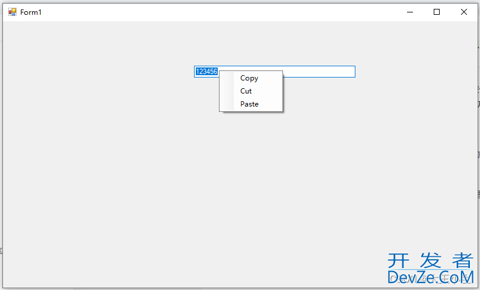Click the icon margin beside the Cut entry
The width and height of the screenshot is (480, 290).
click(x=227, y=91)
